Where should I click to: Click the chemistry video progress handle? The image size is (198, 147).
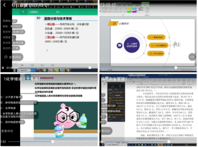pos(53,141)
